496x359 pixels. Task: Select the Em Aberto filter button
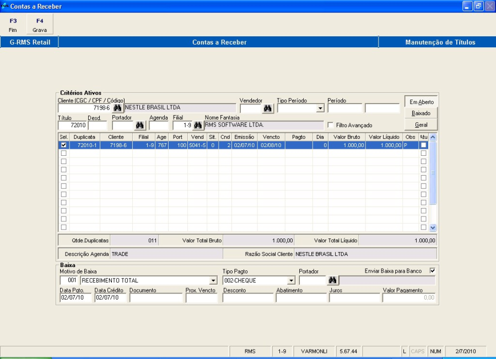coord(421,102)
